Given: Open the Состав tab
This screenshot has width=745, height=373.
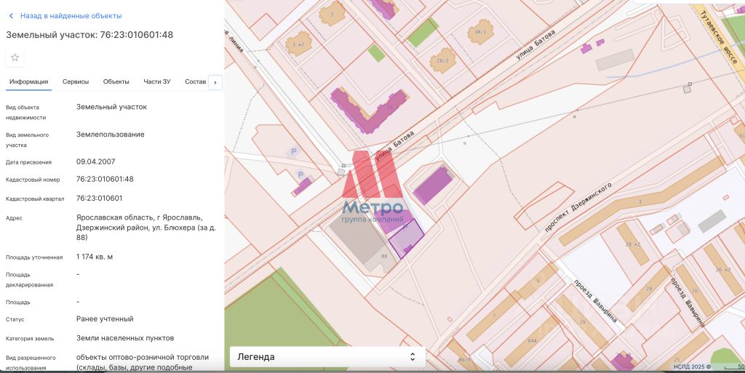Looking at the screenshot, I should coord(195,81).
